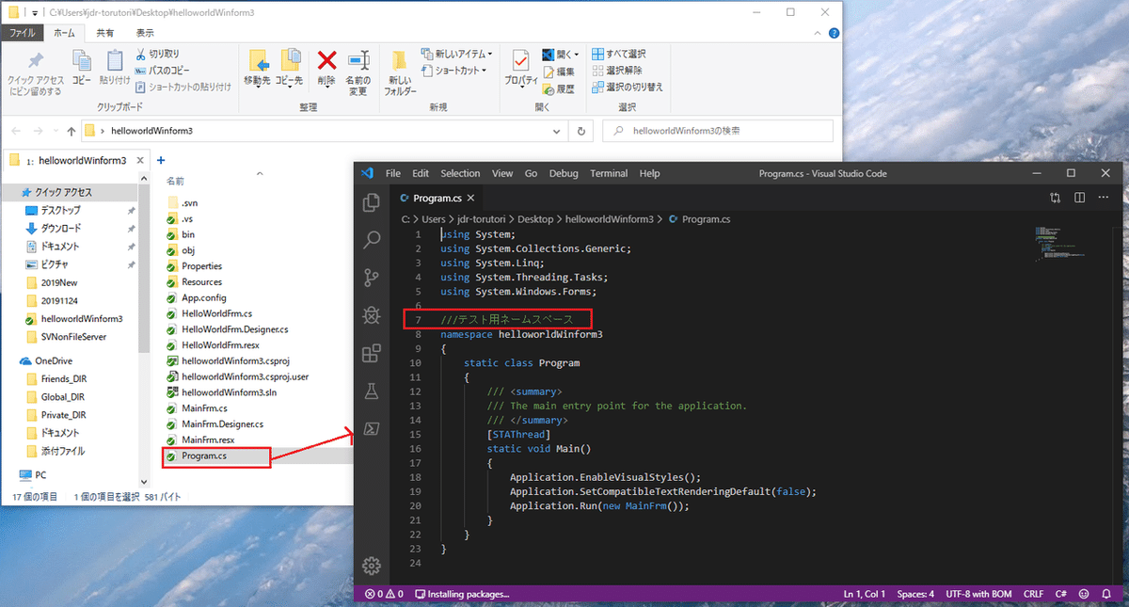Open the Debug view (bug icon) in VS Code
This screenshot has width=1129, height=607.
pos(371,316)
